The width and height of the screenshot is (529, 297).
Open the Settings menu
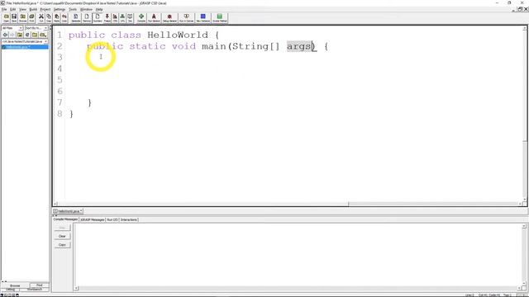(x=60, y=9)
